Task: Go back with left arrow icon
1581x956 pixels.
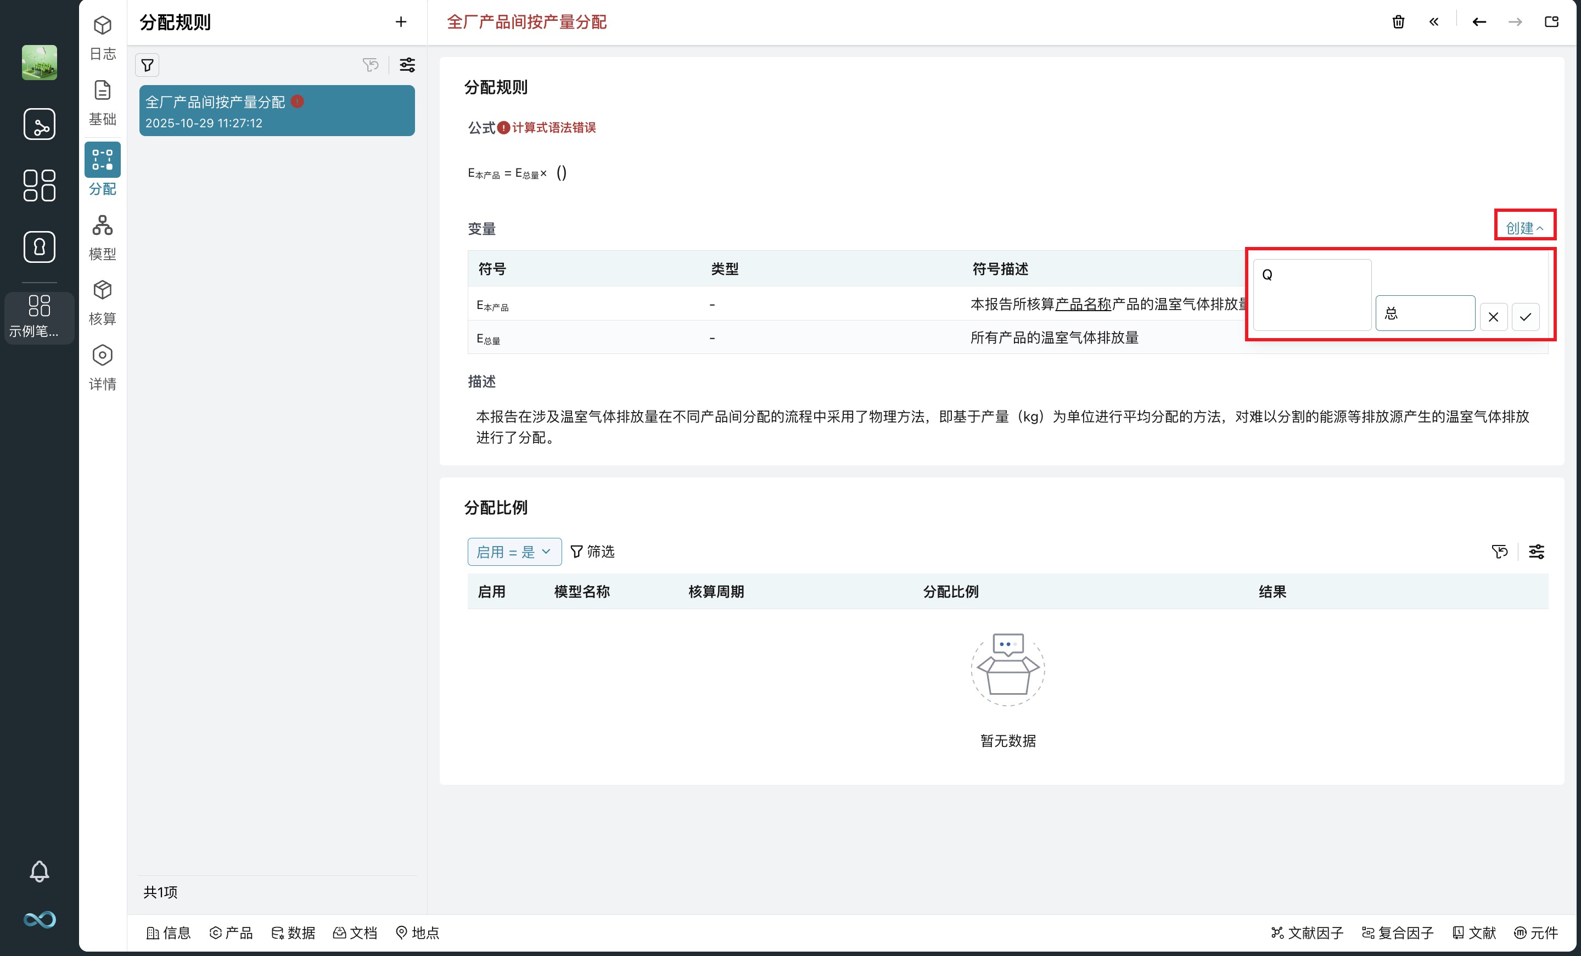Action: coord(1479,22)
